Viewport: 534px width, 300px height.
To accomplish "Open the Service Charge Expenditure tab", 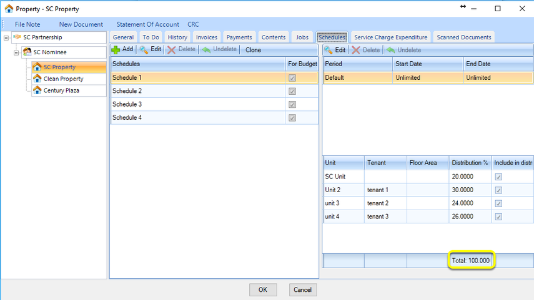I will pyautogui.click(x=390, y=37).
